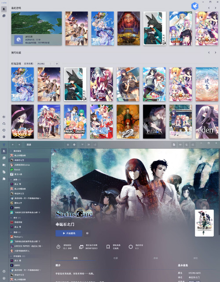220x282 pixels.
Task: Open the stacked-cards icon in upper window sidebar
Action: [4, 16]
